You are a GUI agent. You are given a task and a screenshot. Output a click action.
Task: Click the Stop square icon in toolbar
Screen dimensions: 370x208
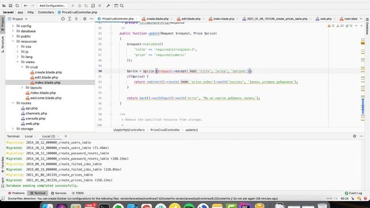100,6
